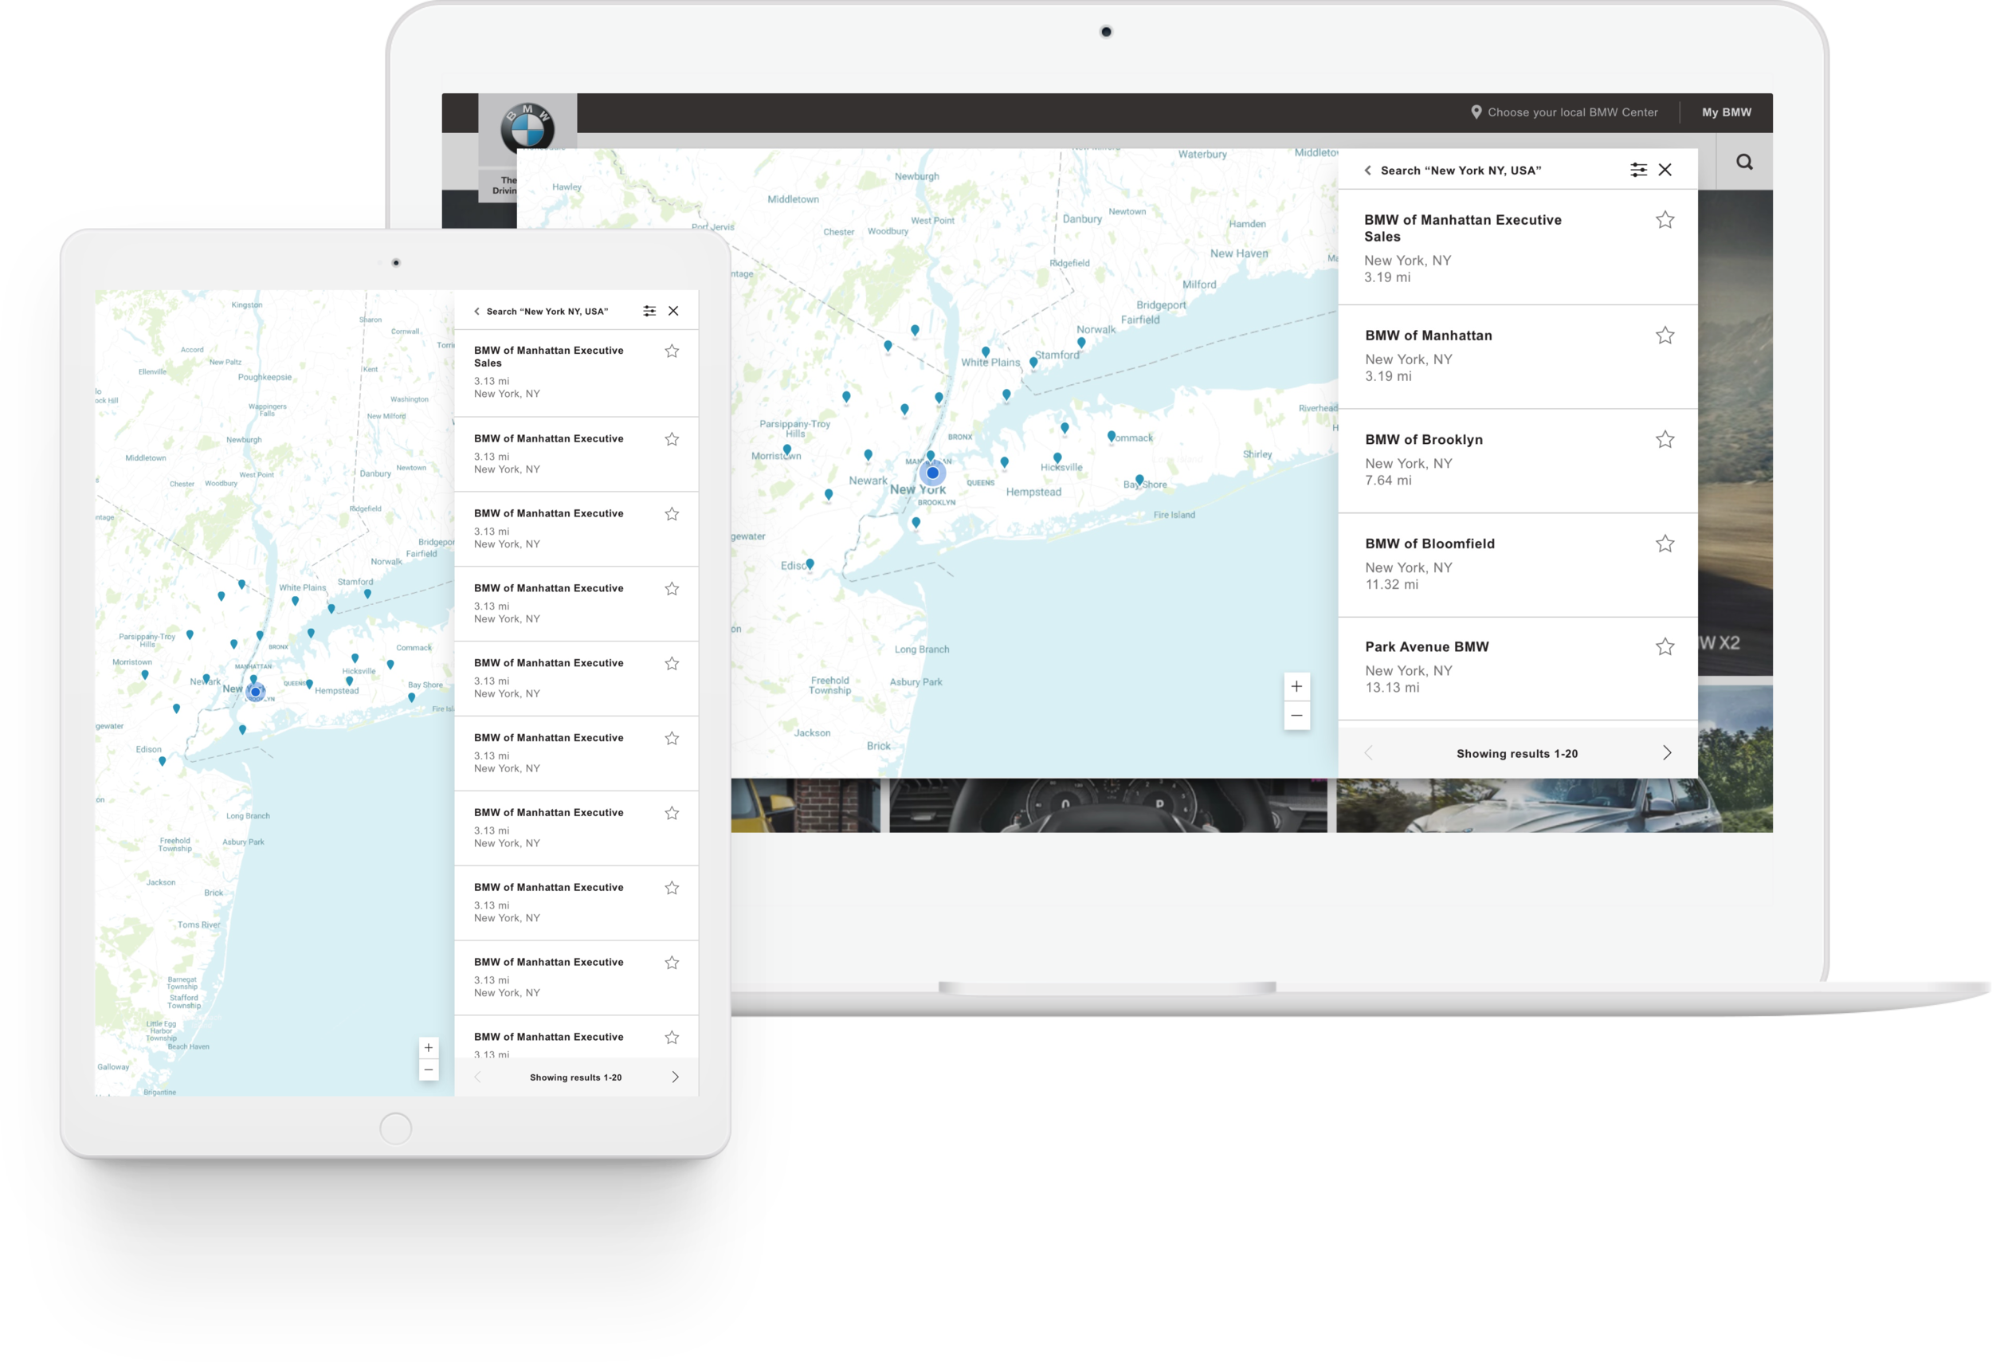
Task: Show next results page on tablet
Action: point(676,1077)
